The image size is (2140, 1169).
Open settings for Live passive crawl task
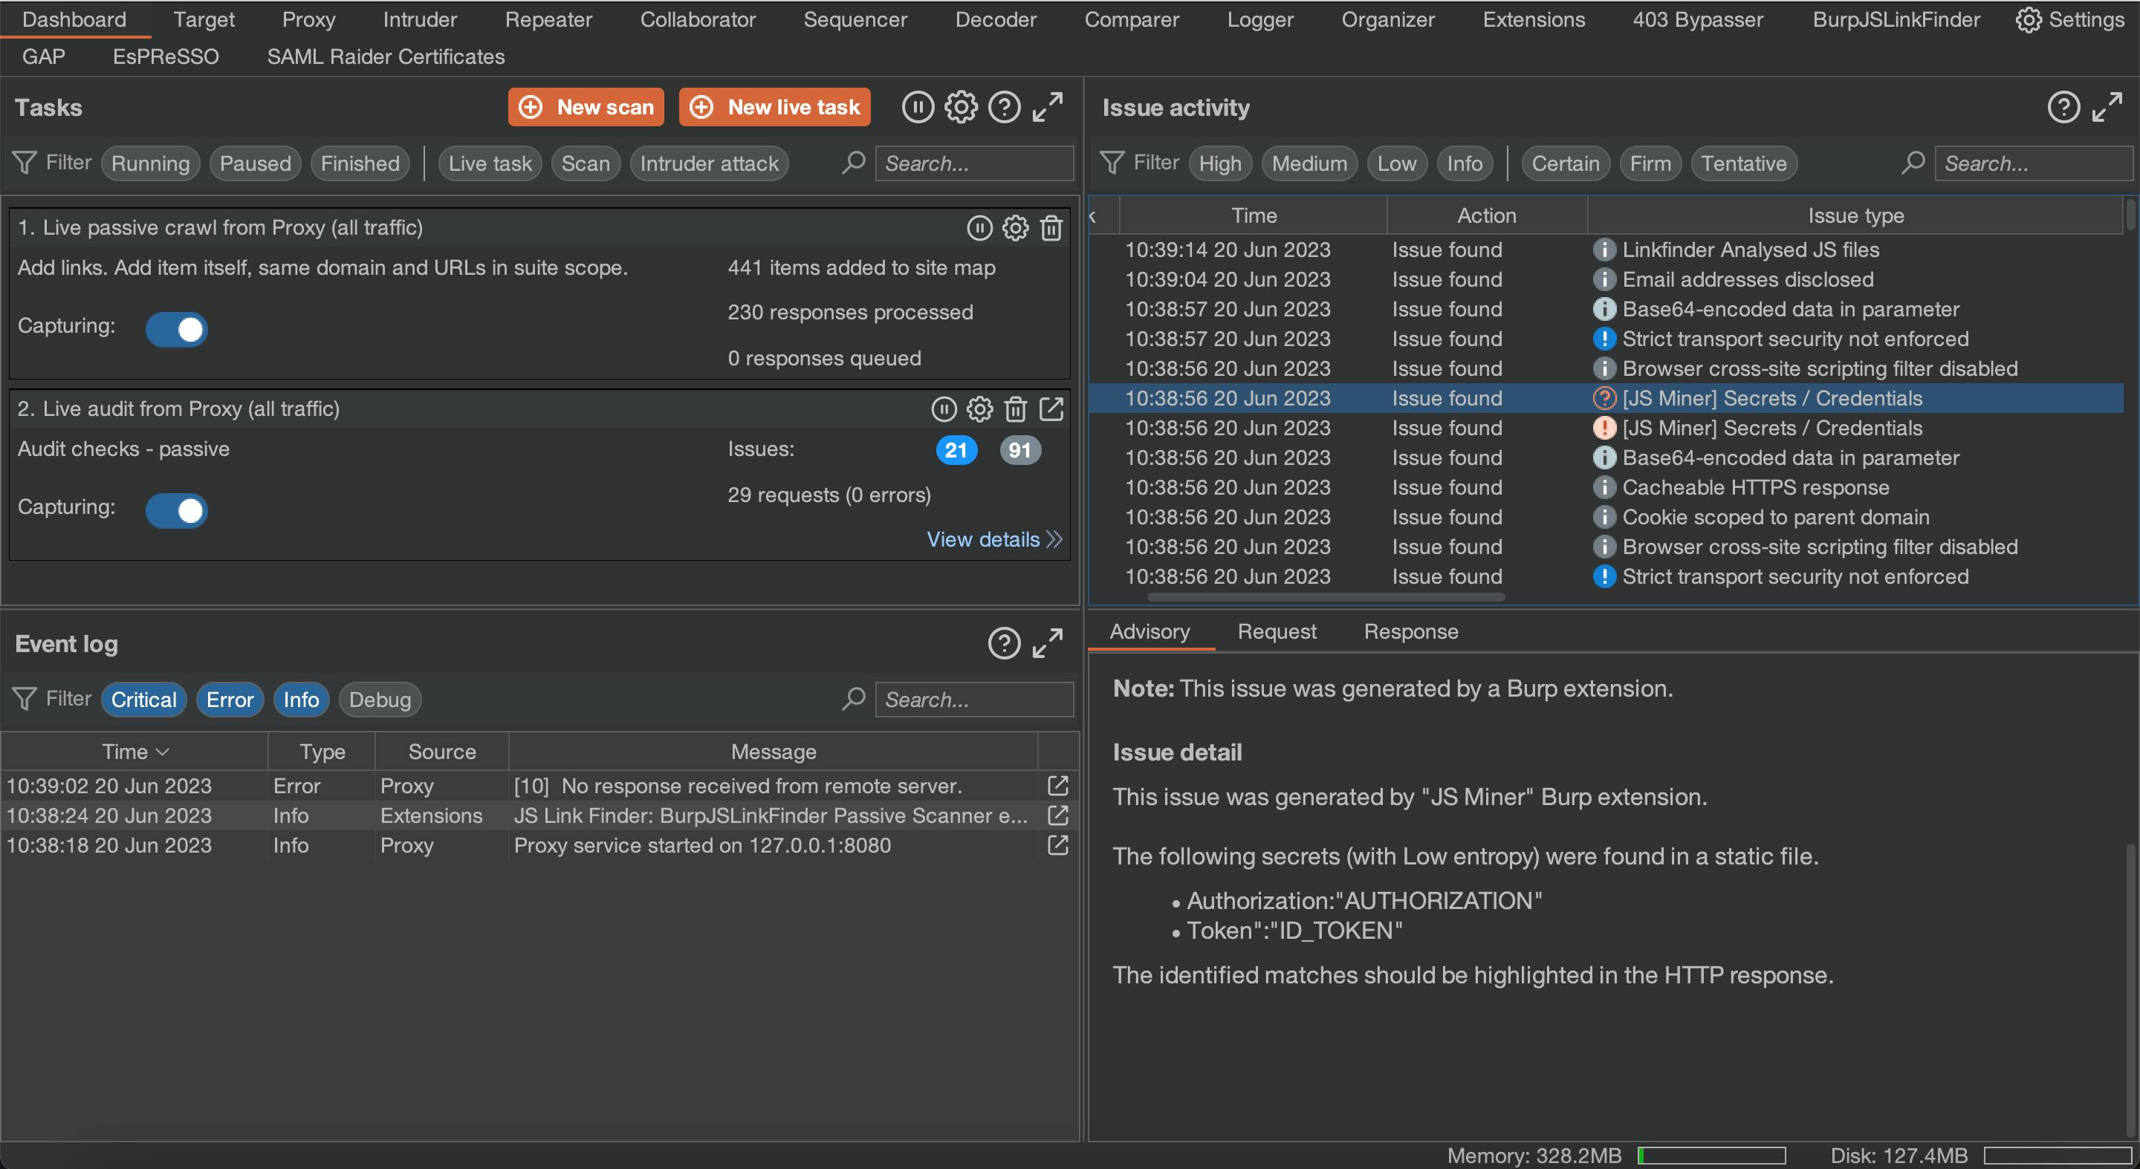click(x=1015, y=227)
